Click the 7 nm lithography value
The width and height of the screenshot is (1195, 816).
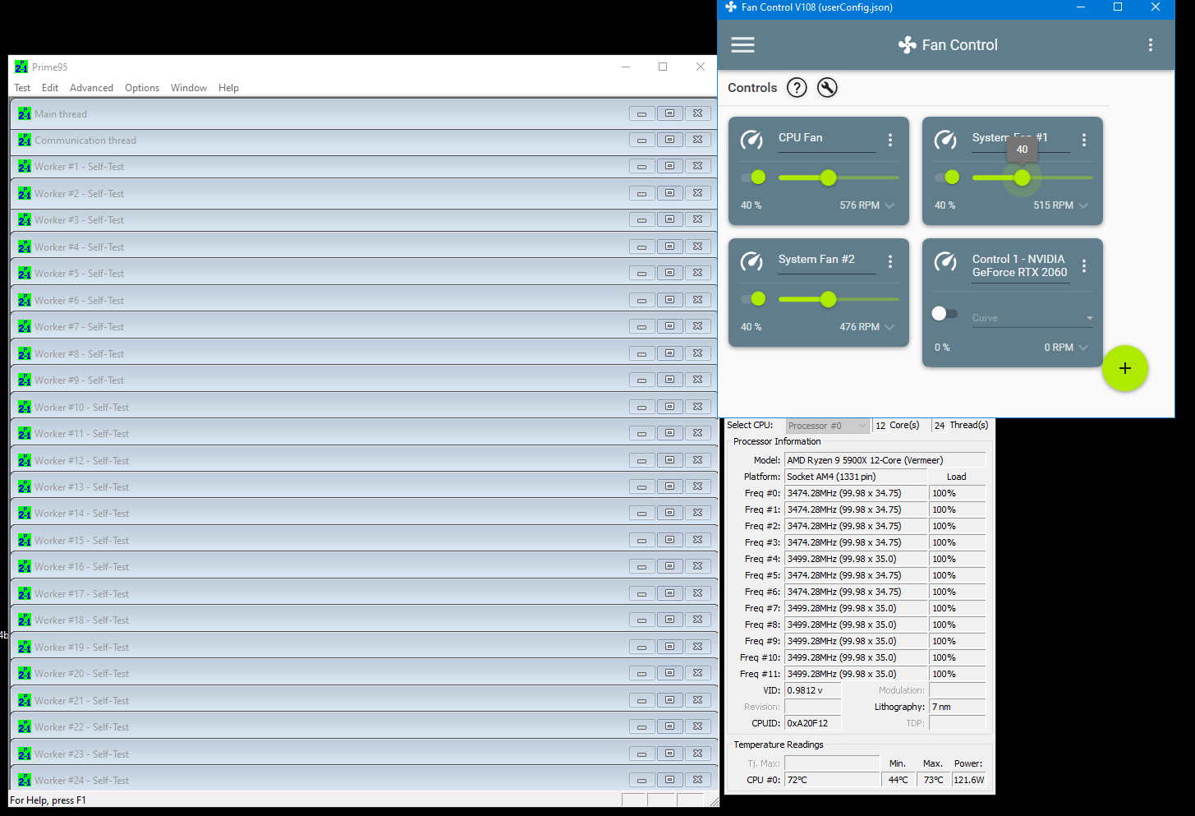tap(958, 707)
